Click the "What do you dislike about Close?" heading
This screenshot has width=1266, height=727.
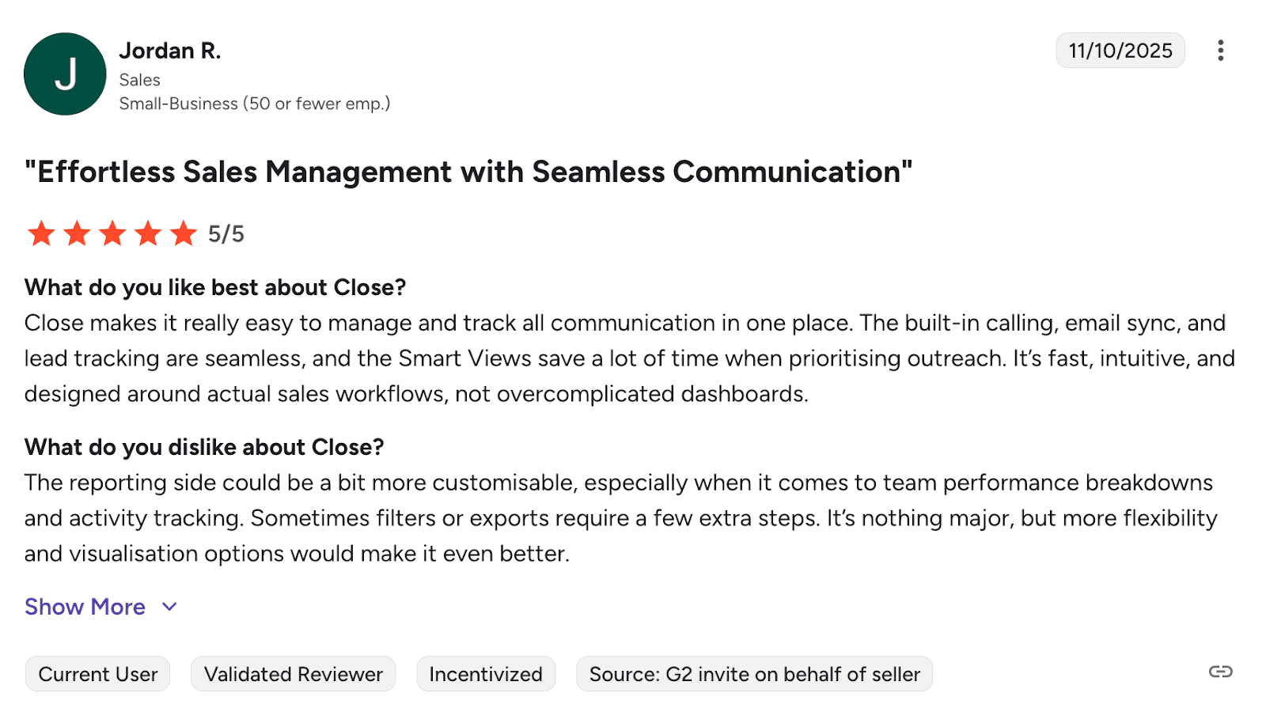click(x=204, y=447)
